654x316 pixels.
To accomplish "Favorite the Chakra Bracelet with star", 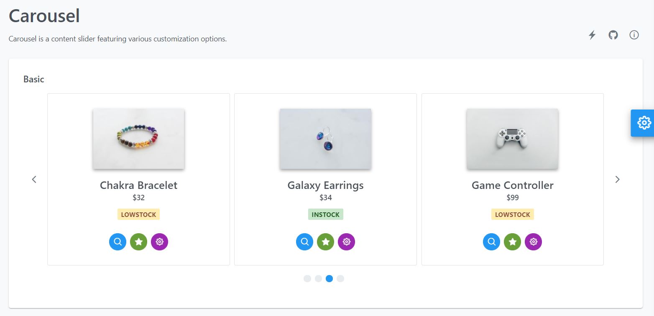I will pyautogui.click(x=139, y=242).
